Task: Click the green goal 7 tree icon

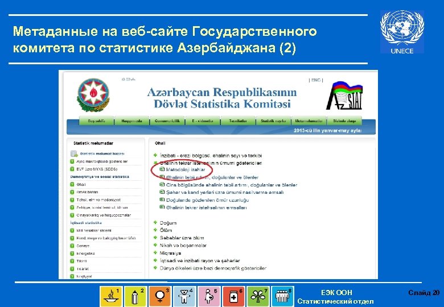Action: [258, 296]
